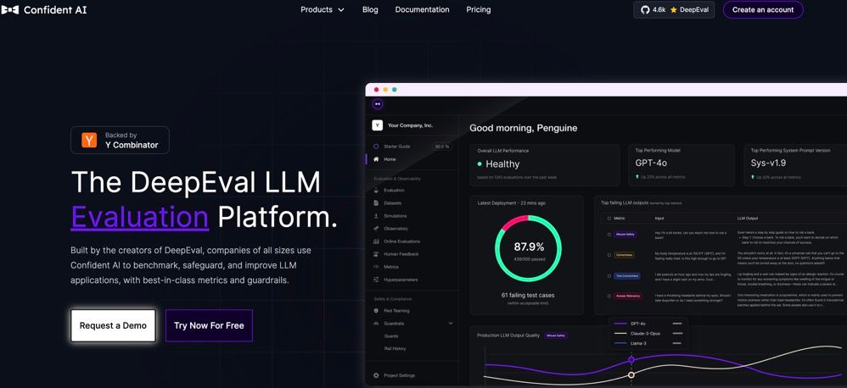The width and height of the screenshot is (847, 388).
Task: Click the Good morning, Penguine heading
Action: (x=523, y=128)
